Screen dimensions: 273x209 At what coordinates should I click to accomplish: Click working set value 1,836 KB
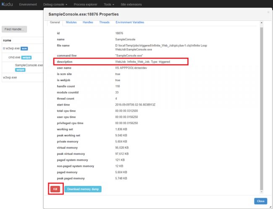click(121, 129)
